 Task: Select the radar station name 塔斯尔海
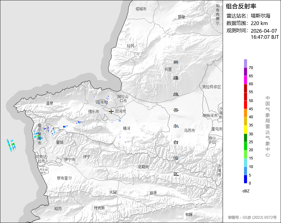pyautogui.click(x=261, y=16)
